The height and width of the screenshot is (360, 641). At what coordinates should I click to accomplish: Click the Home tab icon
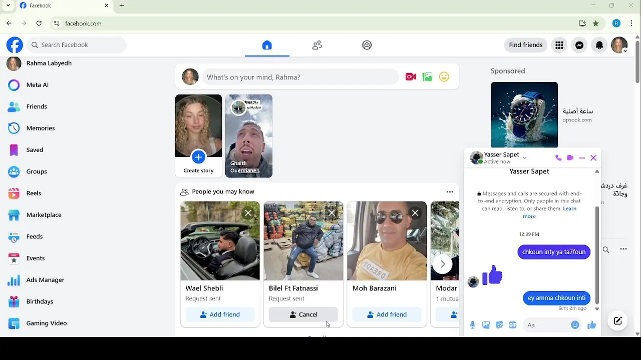267,45
